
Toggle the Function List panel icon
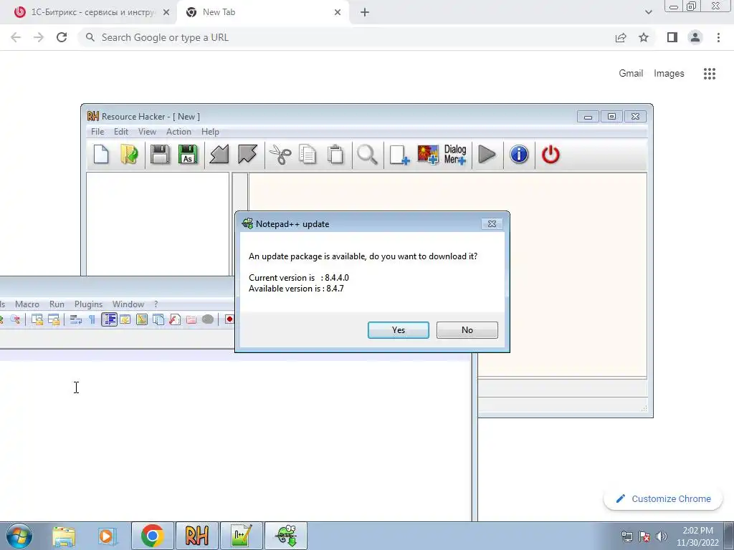[175, 319]
